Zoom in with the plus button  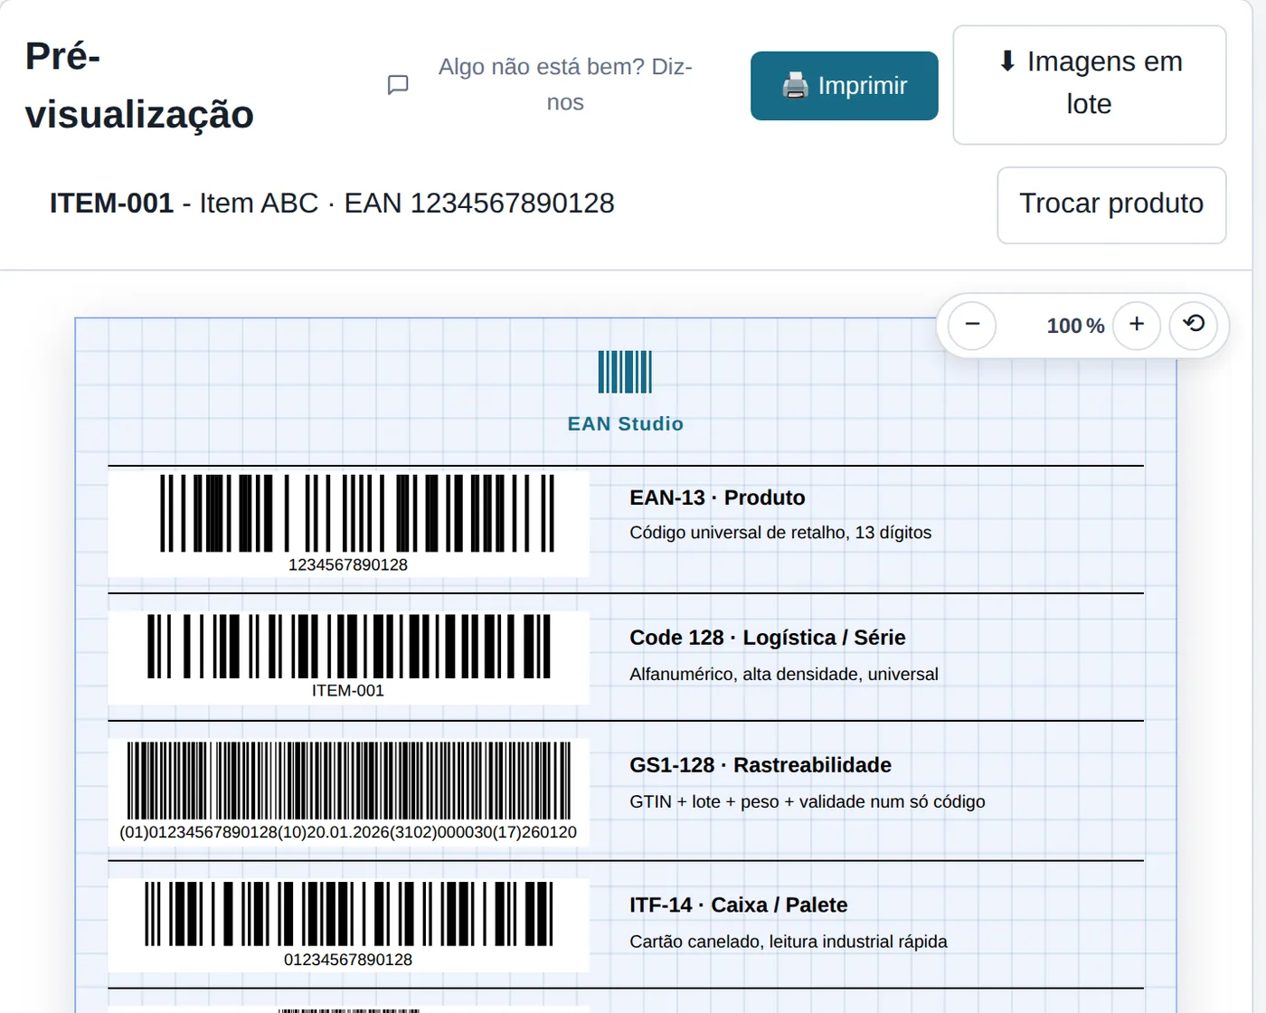tap(1137, 326)
